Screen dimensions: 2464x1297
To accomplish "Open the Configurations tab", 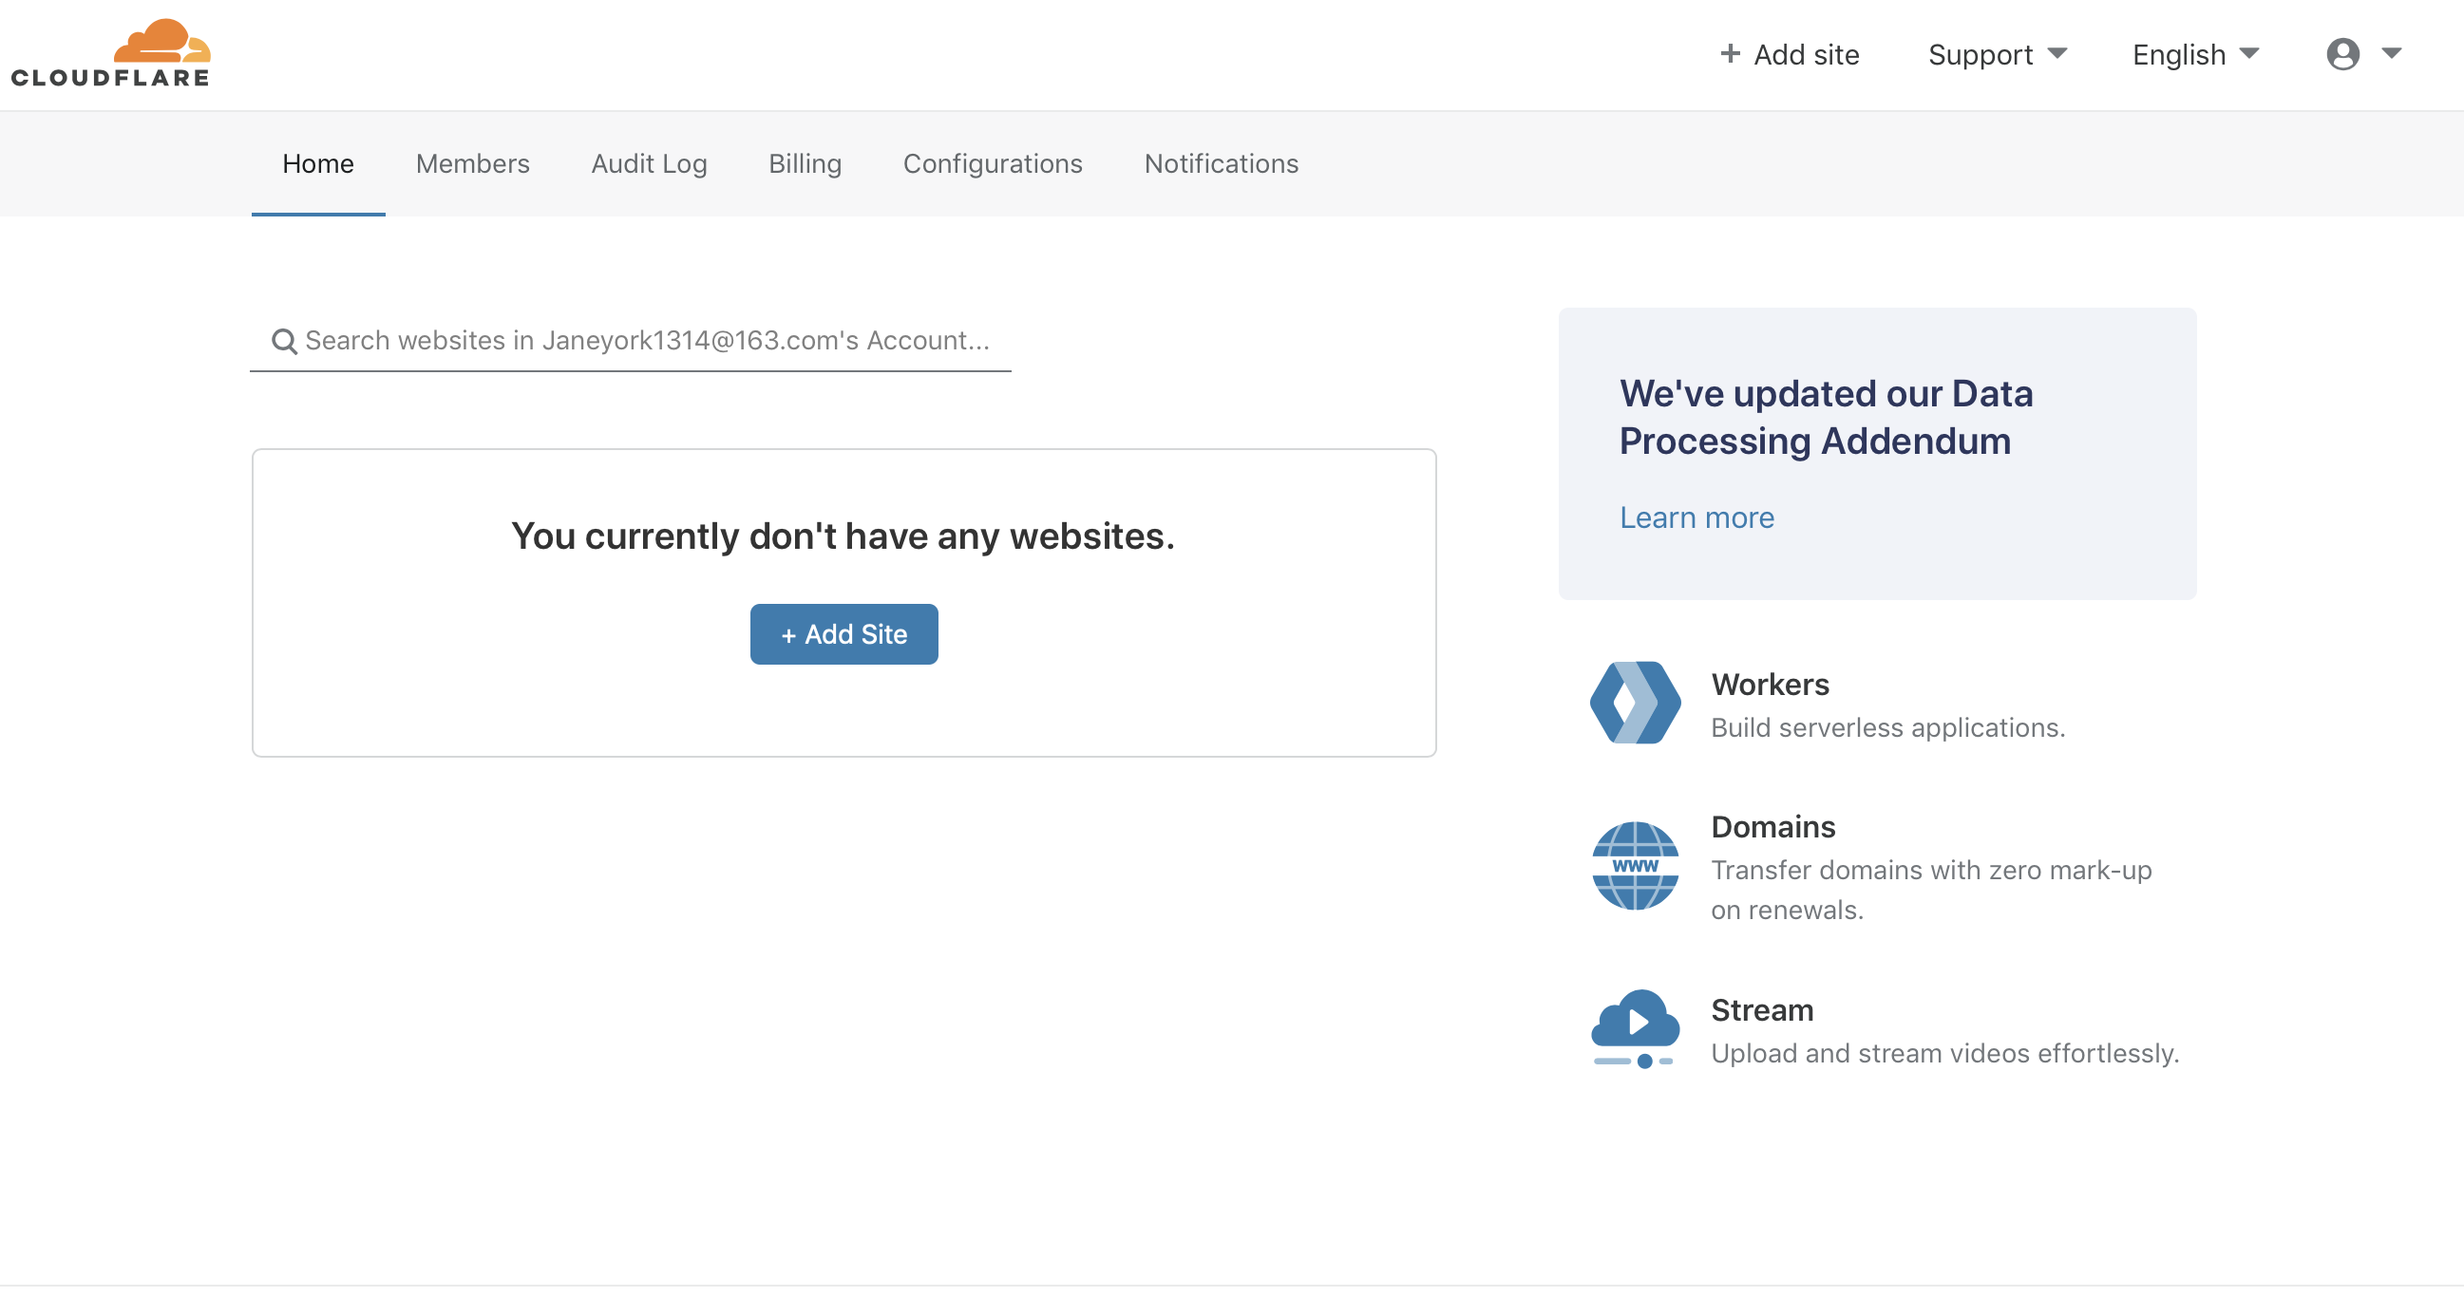I will click(x=992, y=163).
